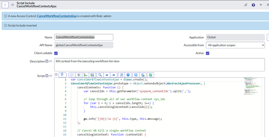Click line number 1 in the gutter
269x137 pixels.
tap(65, 79)
